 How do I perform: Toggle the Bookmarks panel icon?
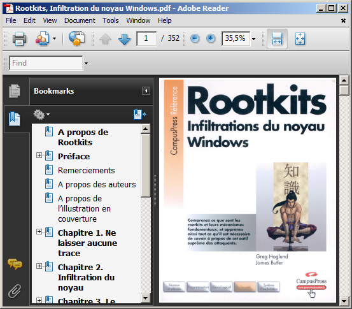[x=15, y=119]
